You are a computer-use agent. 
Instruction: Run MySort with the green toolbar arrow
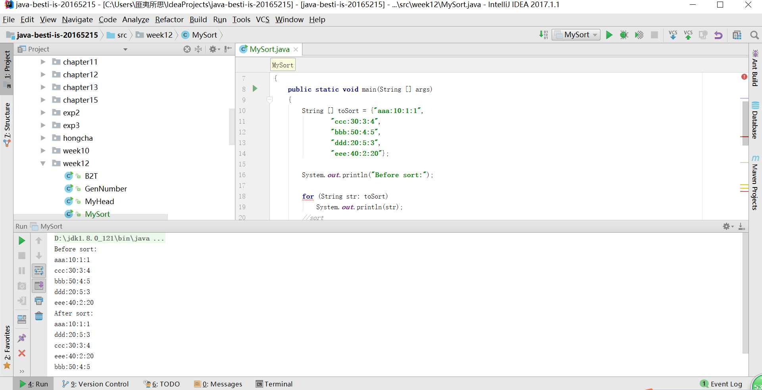coord(609,35)
